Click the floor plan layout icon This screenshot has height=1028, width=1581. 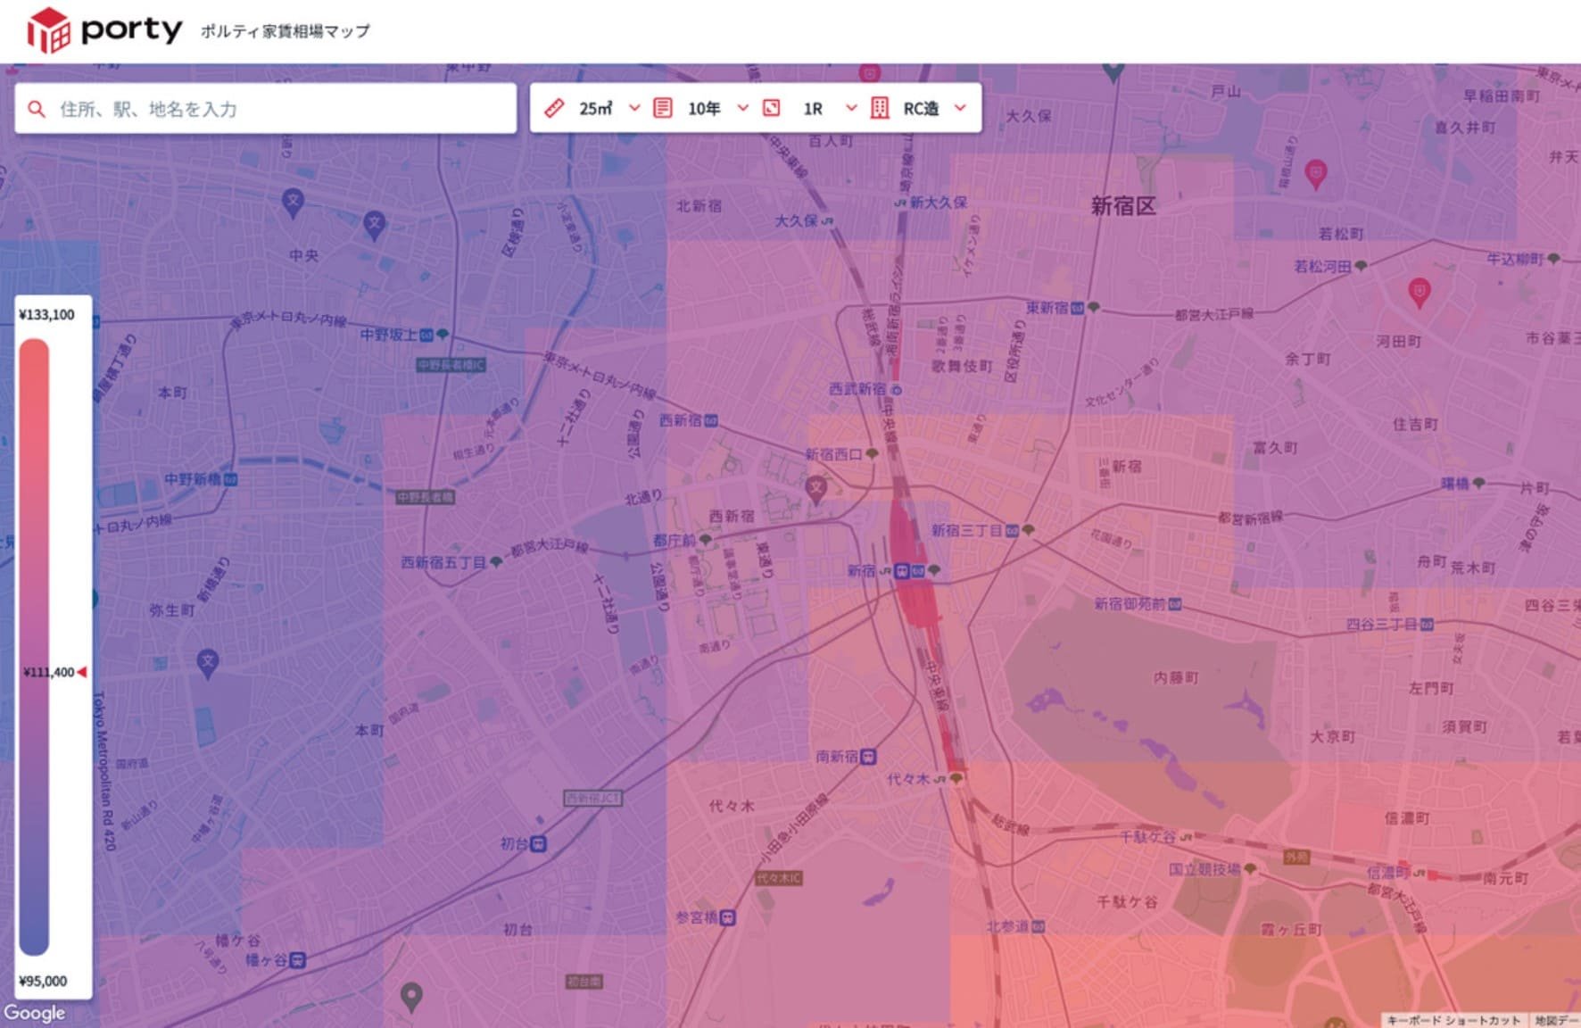click(772, 108)
